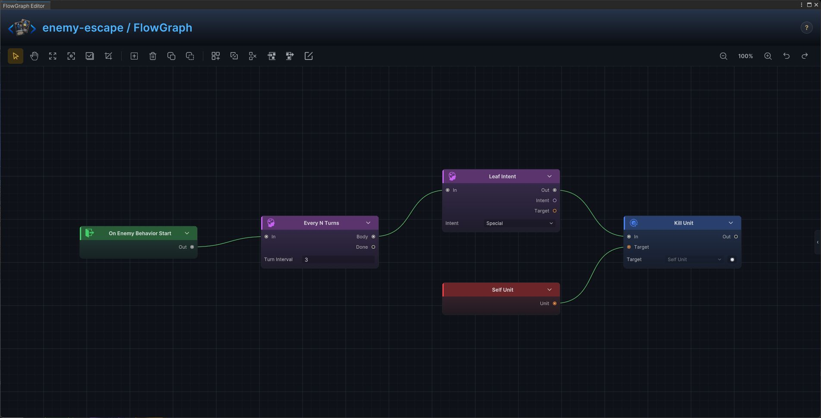Collapse the Every N Turns node
Screen dimensions: 821x418
click(x=368, y=223)
